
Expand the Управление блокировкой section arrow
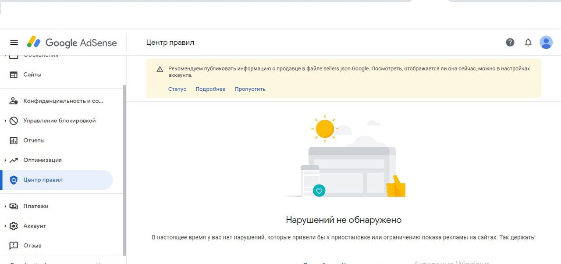click(x=5, y=121)
